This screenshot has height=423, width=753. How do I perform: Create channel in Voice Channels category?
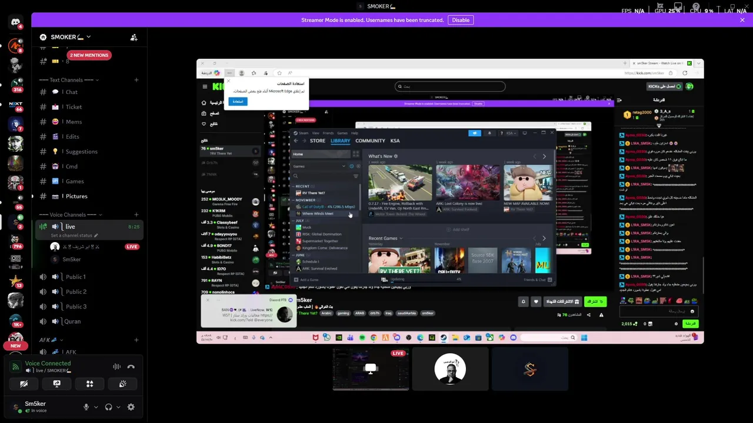136,214
